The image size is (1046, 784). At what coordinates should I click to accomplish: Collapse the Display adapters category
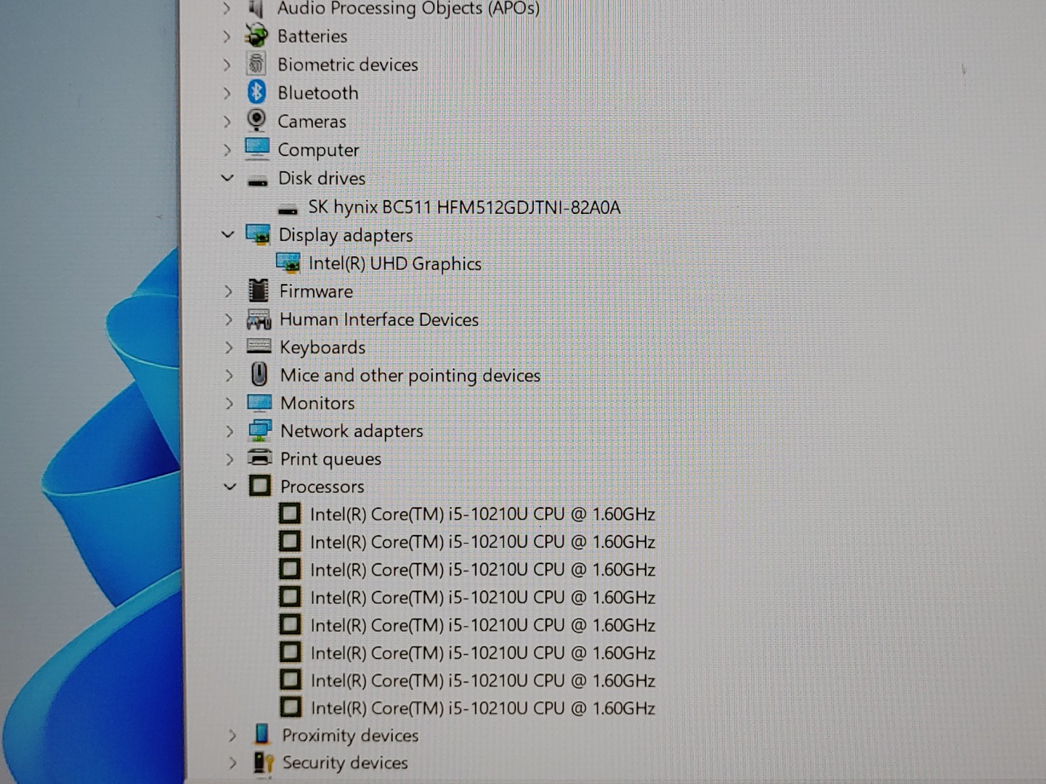[x=227, y=234]
